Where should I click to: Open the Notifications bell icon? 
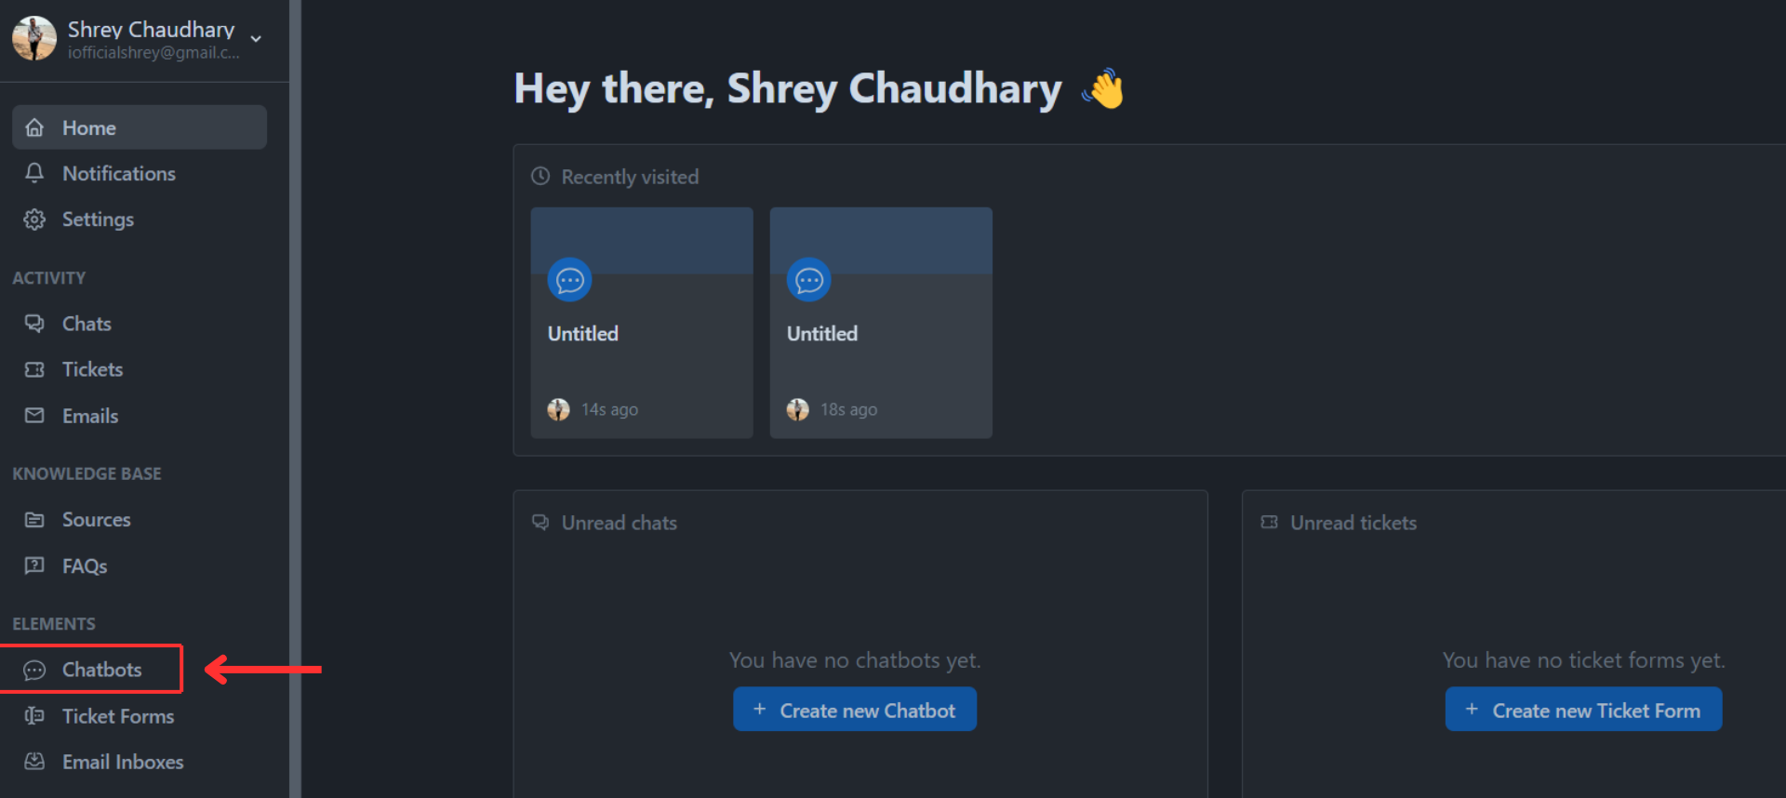34,173
